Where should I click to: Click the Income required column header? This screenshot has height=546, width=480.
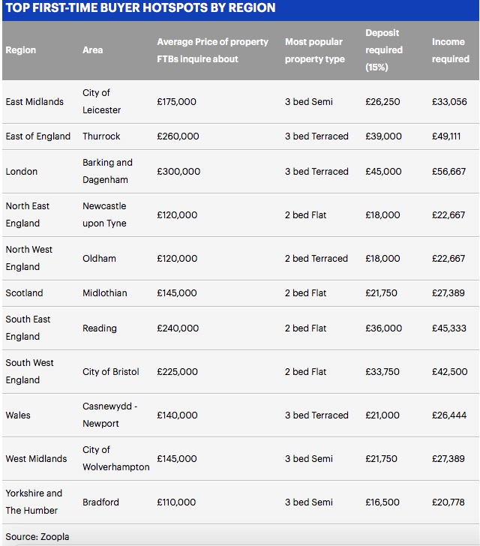[x=451, y=50]
